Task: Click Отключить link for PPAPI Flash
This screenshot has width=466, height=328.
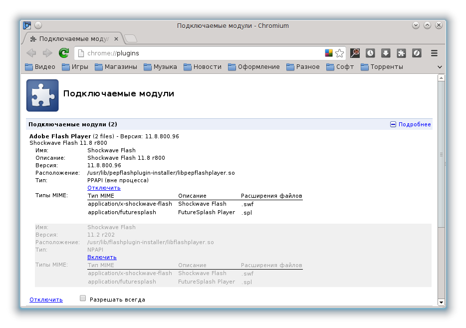Action: (104, 188)
